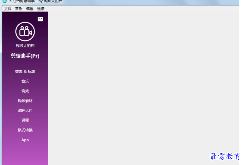Select App in the sidebar
The width and height of the screenshot is (243, 165).
pyautogui.click(x=25, y=140)
